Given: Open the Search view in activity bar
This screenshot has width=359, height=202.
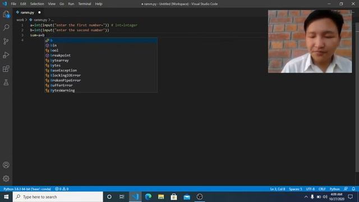Looking at the screenshot, I should [6, 27].
